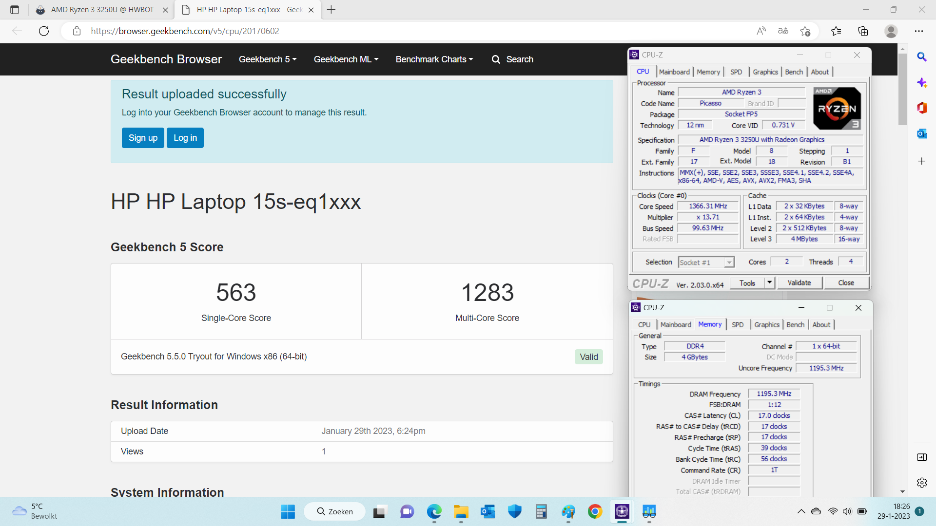Open SPD tab in upper CPU-Z window
This screenshot has width=936, height=526.
click(736, 72)
